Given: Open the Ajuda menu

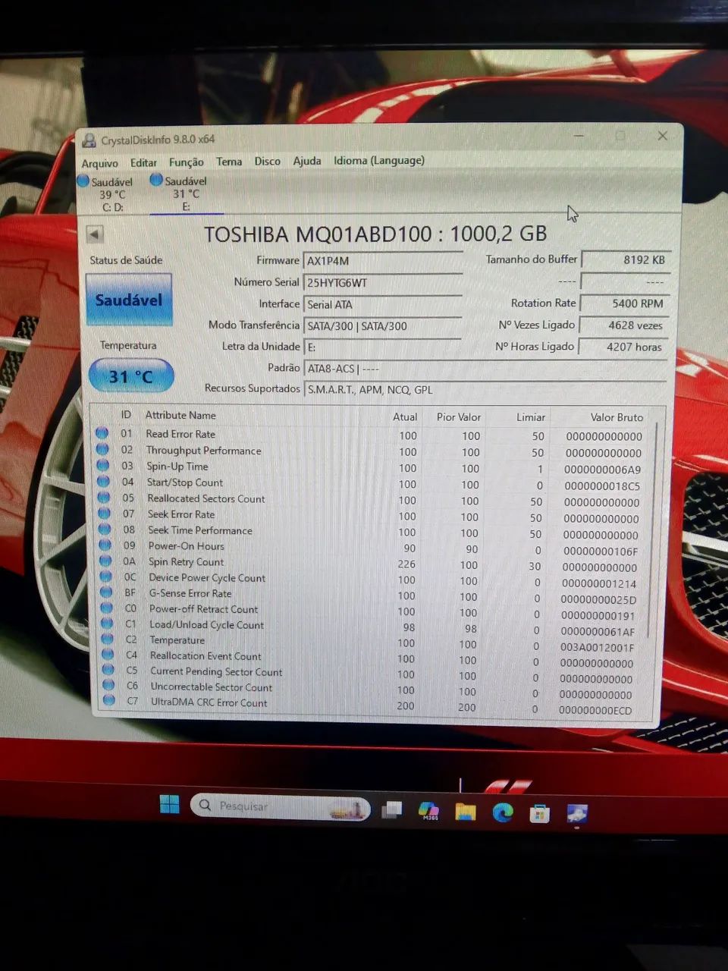Looking at the screenshot, I should pos(307,161).
